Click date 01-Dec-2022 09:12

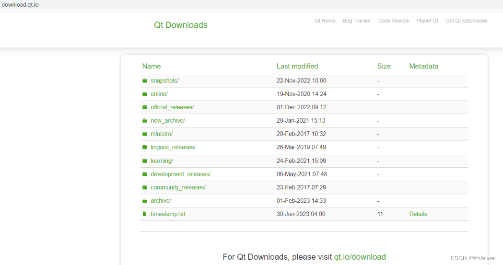tap(302, 107)
